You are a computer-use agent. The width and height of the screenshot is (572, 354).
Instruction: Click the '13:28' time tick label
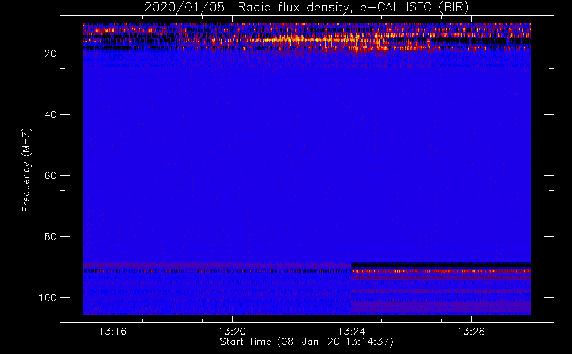471,332
